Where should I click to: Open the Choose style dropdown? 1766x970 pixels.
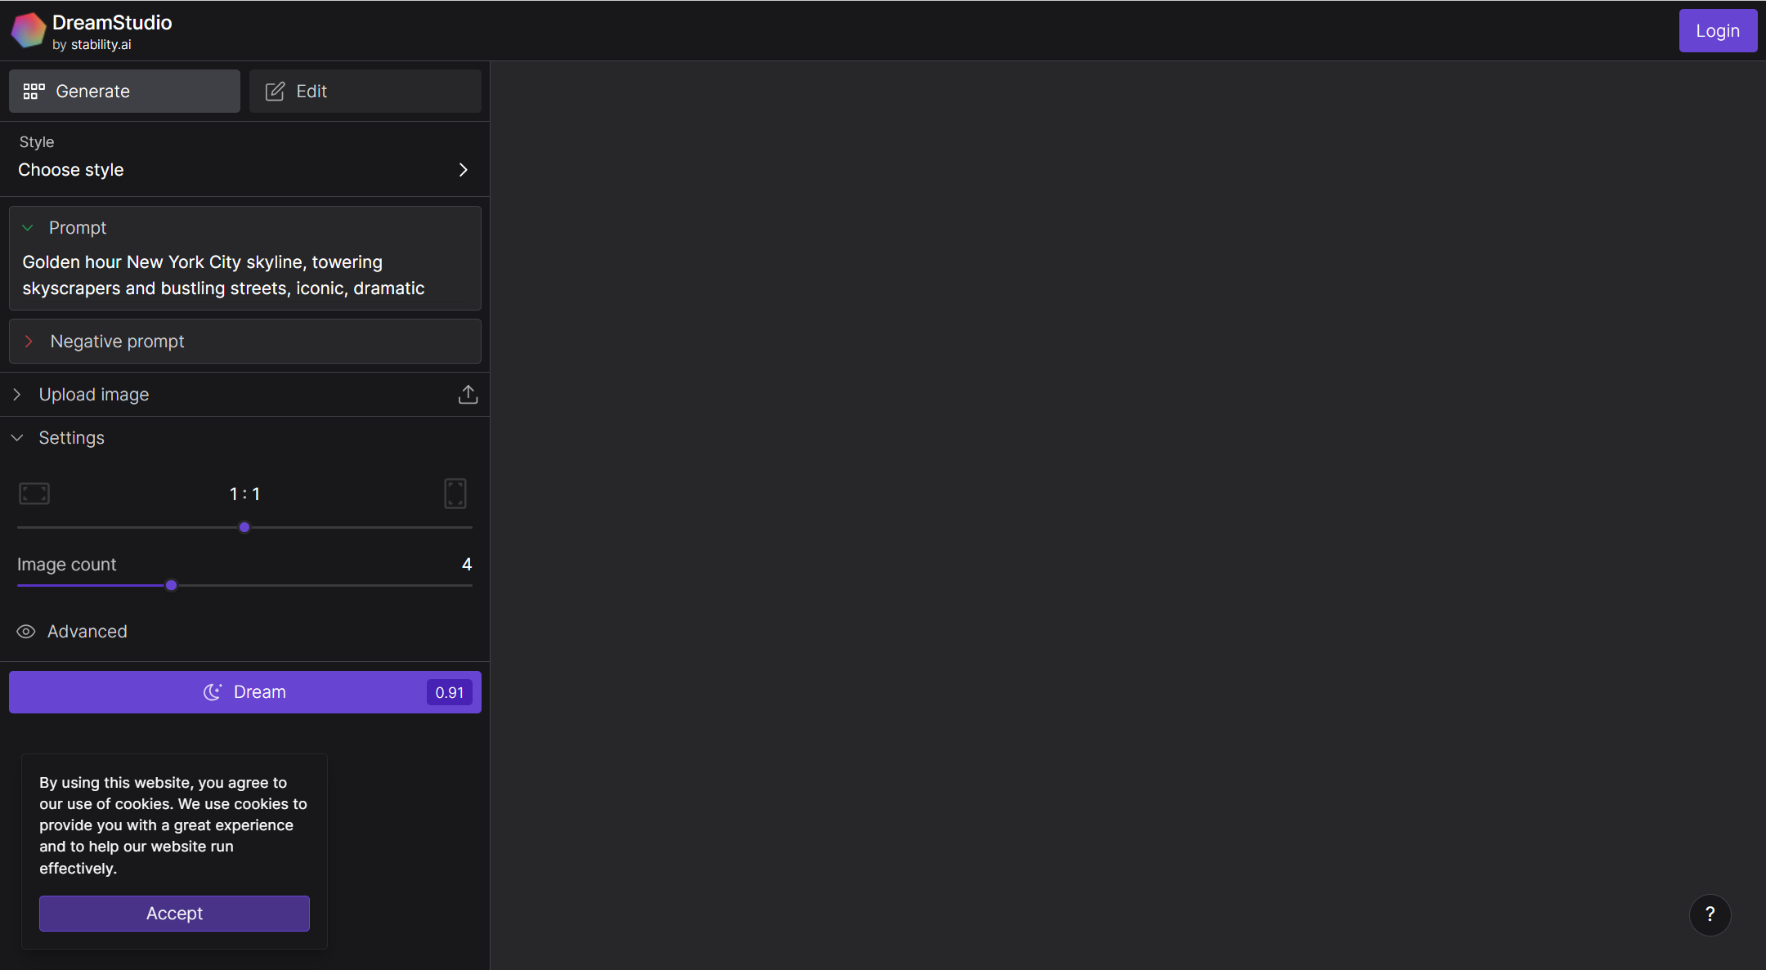coord(245,168)
